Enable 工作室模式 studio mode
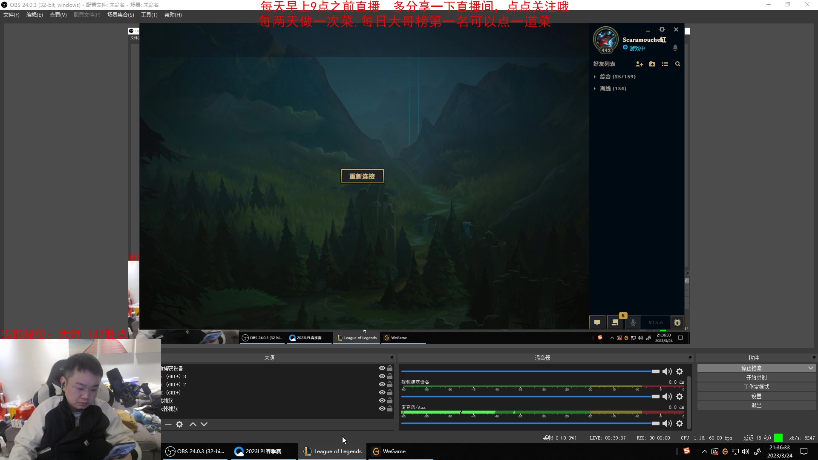This screenshot has width=818, height=460. click(x=757, y=387)
